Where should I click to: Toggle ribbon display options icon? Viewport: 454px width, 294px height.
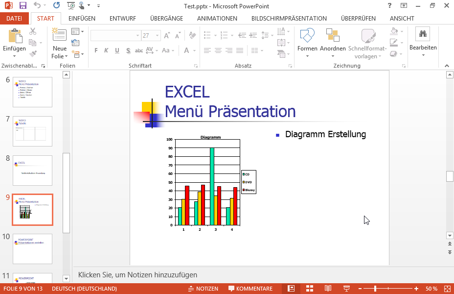pos(404,5)
